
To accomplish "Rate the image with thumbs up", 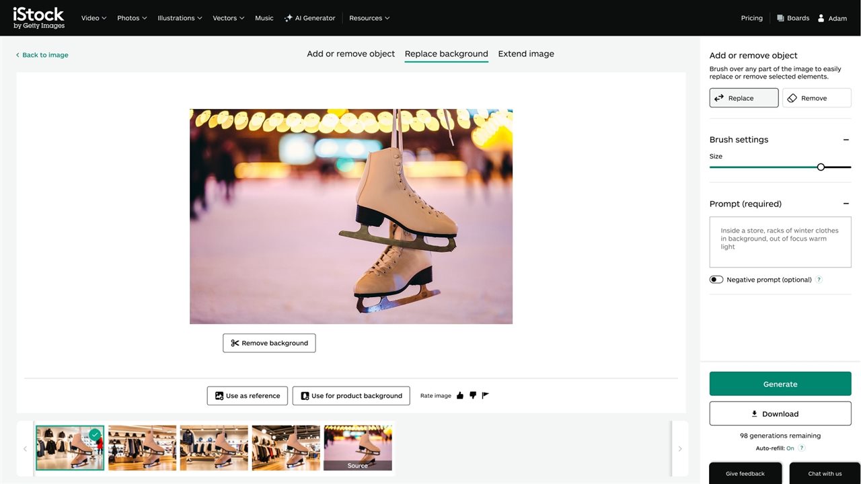I will click(x=460, y=395).
